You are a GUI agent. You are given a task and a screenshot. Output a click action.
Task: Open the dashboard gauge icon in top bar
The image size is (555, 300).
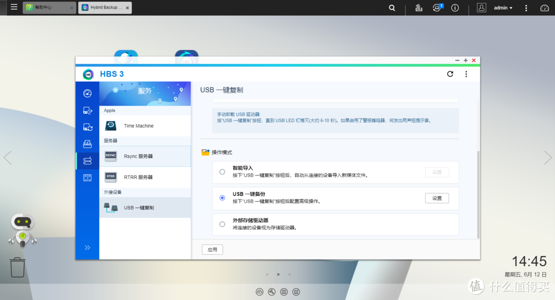coord(544,8)
